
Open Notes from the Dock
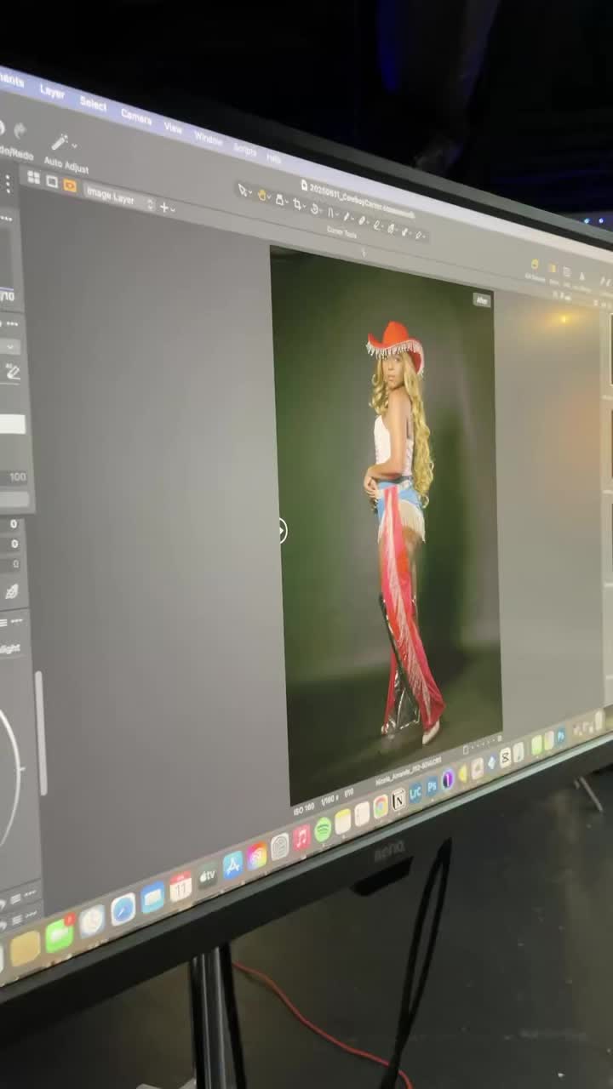pos(342,821)
